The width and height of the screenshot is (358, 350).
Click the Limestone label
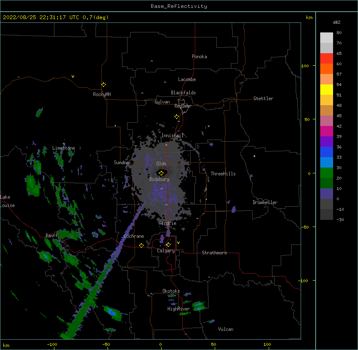(64, 148)
